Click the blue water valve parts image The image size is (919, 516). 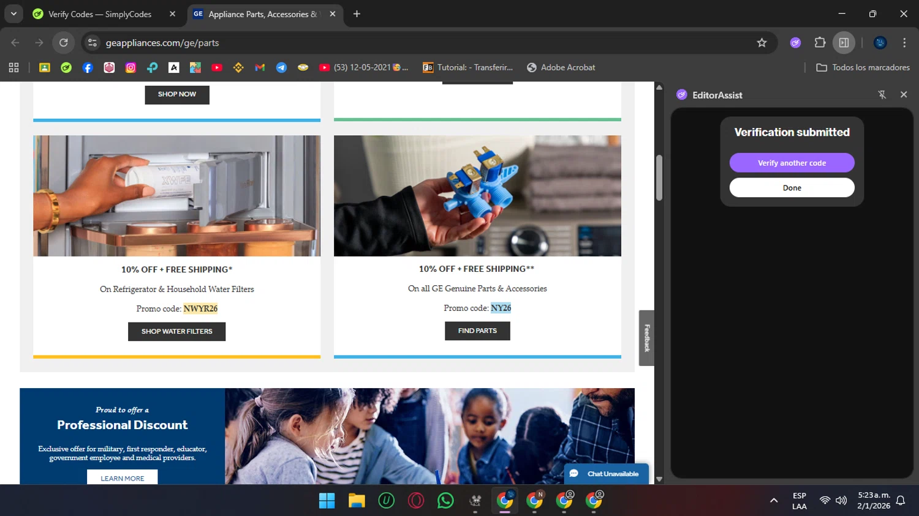[x=477, y=196]
